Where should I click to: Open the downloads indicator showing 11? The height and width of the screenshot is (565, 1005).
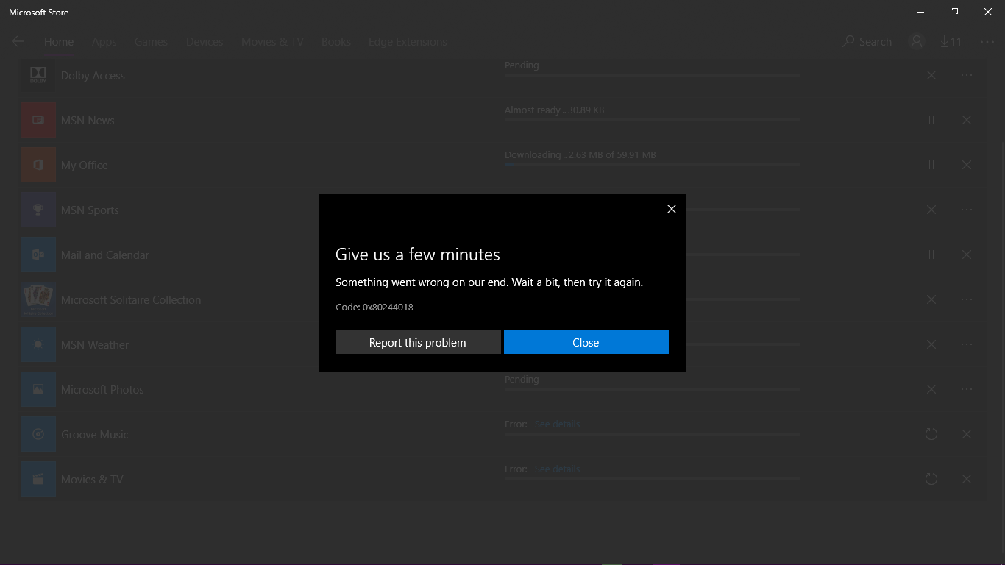pos(951,42)
